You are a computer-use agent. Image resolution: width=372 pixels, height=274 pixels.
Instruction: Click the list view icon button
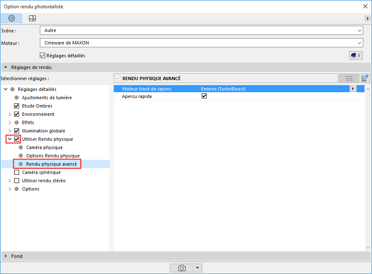[x=349, y=78]
